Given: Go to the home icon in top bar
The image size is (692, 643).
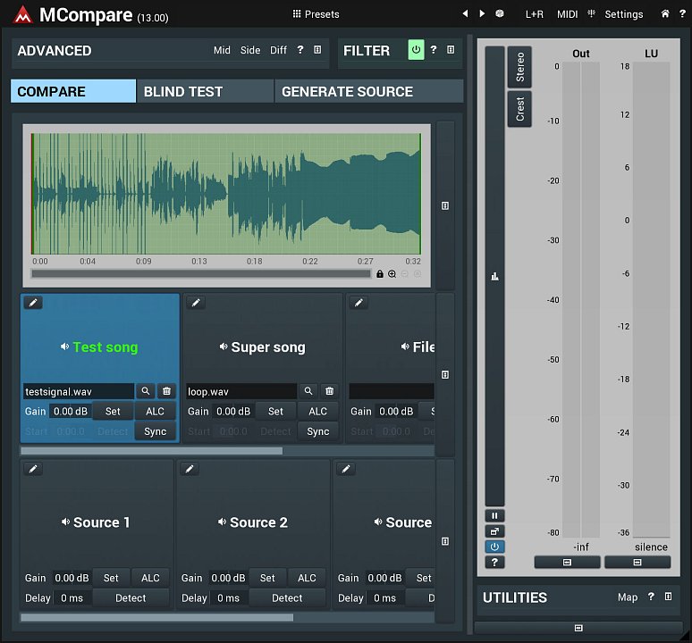Looking at the screenshot, I should tap(664, 14).
